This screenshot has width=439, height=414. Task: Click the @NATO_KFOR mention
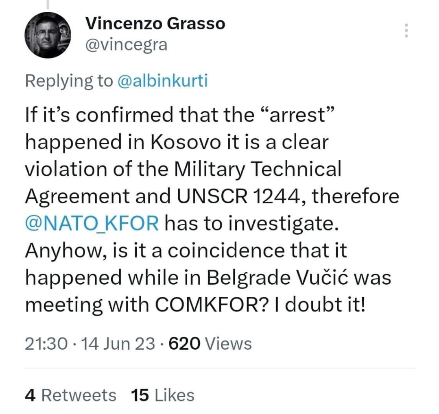[92, 223]
